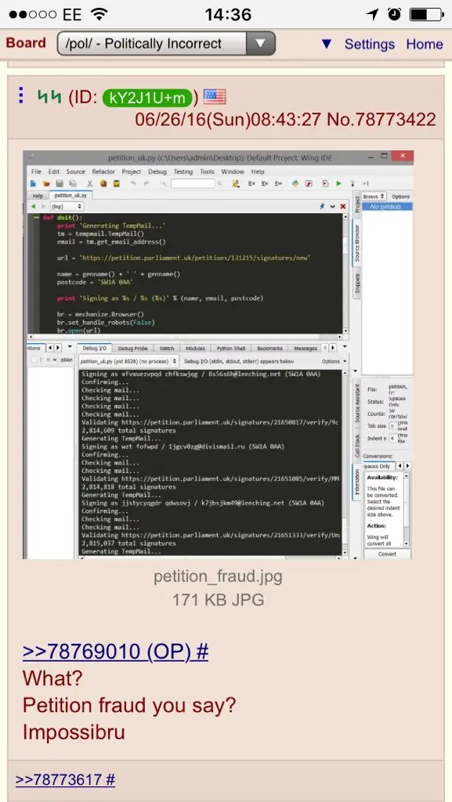Go to Home link
Viewport: 452px width, 802px height.
(425, 44)
